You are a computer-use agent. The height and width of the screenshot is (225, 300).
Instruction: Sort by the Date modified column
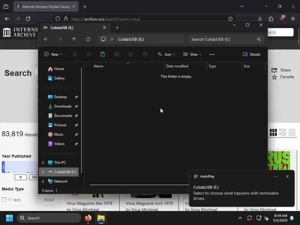tap(177, 66)
